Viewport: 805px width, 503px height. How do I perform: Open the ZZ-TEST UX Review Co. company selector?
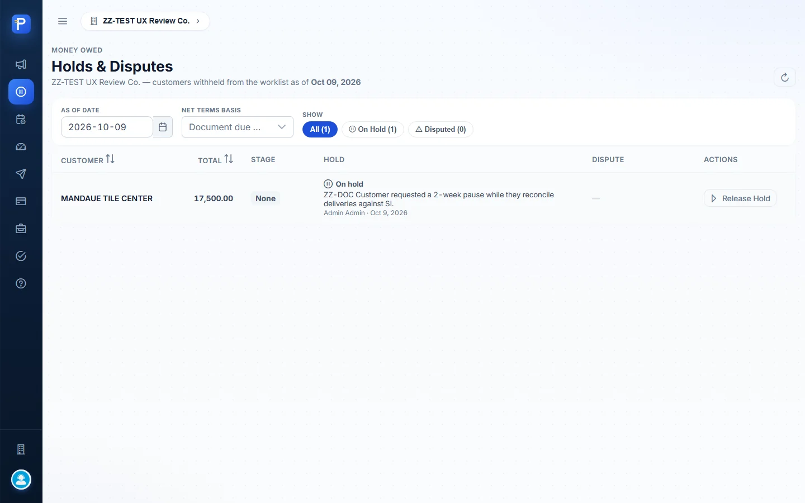click(145, 21)
